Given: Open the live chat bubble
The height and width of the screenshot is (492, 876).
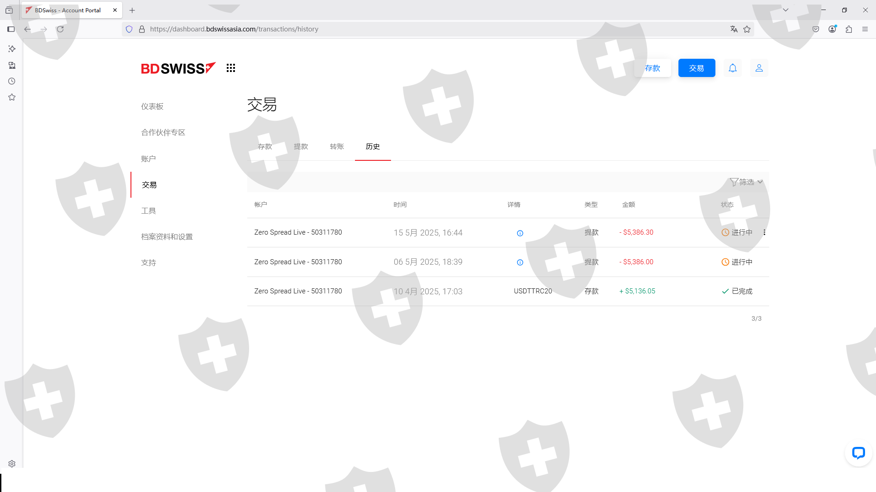Looking at the screenshot, I should [x=858, y=453].
